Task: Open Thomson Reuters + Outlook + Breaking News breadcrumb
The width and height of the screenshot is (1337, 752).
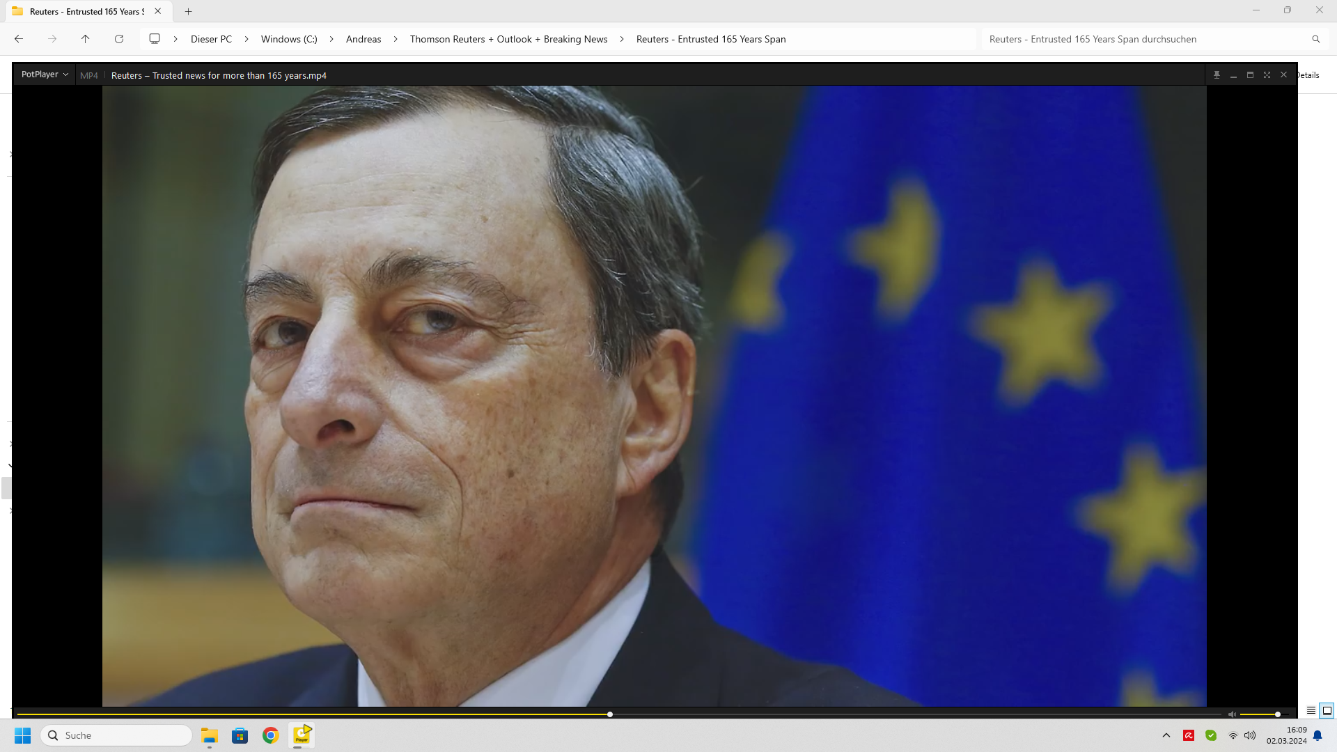Action: click(508, 39)
